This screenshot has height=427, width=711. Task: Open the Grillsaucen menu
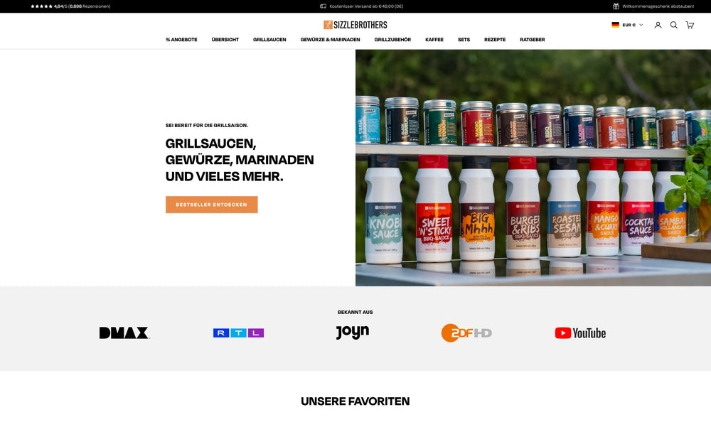coord(269,40)
